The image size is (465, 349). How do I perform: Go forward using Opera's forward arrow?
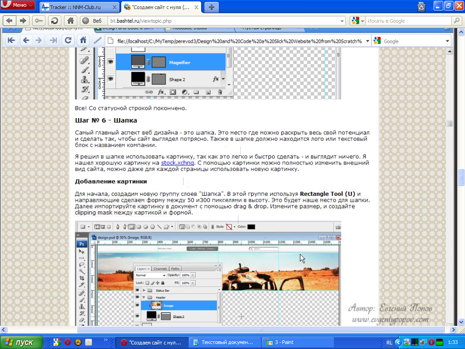point(23,21)
